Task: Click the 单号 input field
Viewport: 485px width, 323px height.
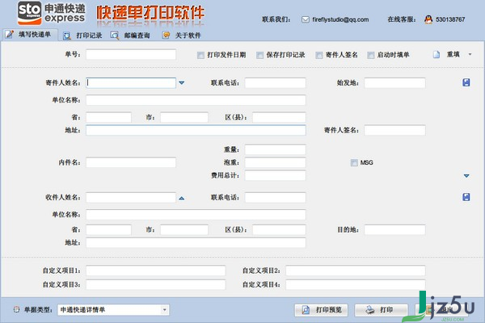Action: [131, 54]
